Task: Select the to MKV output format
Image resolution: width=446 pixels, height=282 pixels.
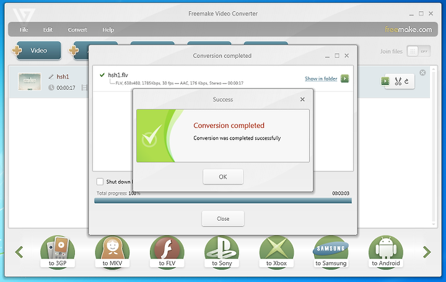Action: (x=112, y=252)
